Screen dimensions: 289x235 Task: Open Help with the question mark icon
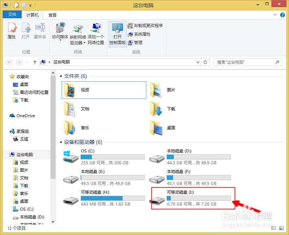(x=282, y=15)
